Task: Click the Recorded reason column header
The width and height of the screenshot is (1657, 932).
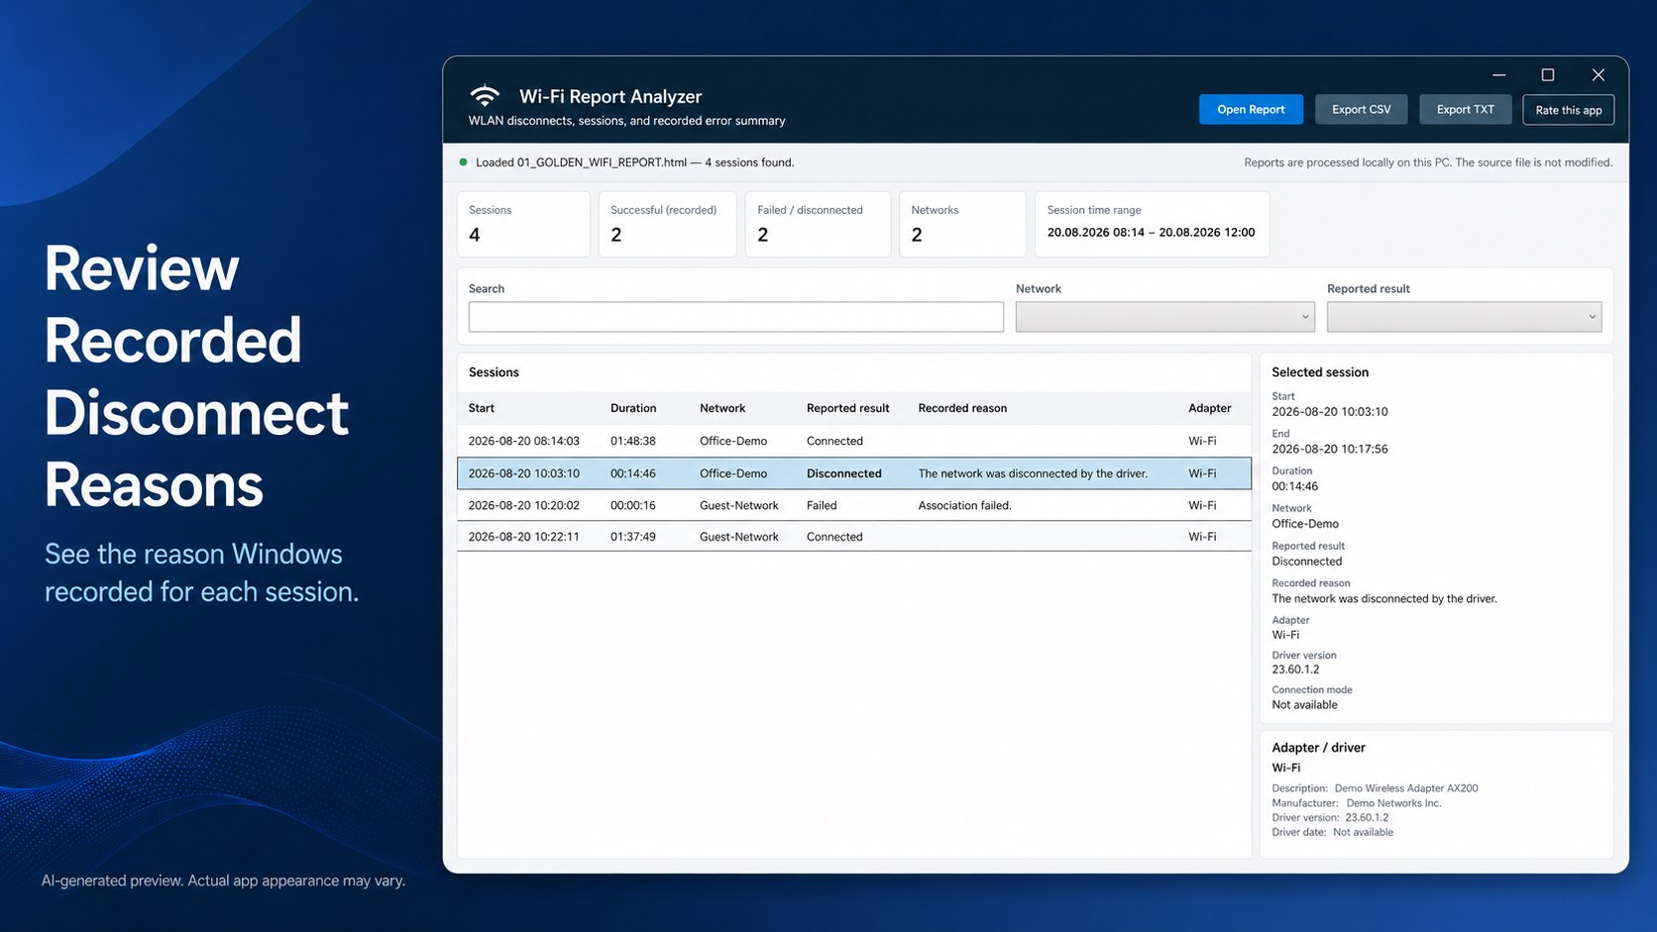Action: click(x=962, y=408)
